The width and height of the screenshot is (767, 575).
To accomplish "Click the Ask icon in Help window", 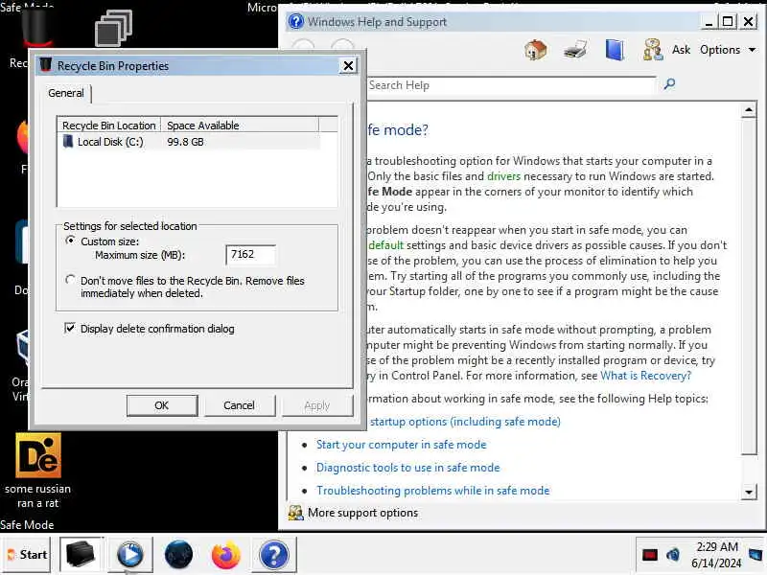I will 653,50.
